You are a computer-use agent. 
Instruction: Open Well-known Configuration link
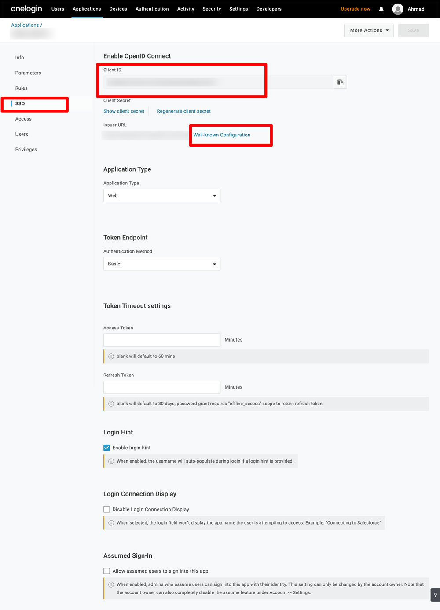(x=222, y=135)
